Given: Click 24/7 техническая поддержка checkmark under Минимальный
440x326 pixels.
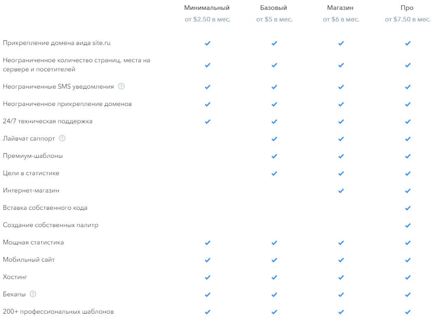Looking at the screenshot, I should pyautogui.click(x=207, y=122).
